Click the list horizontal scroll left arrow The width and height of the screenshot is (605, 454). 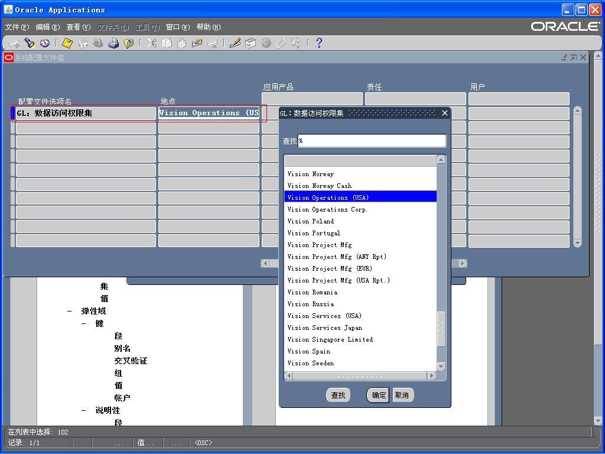[288, 375]
